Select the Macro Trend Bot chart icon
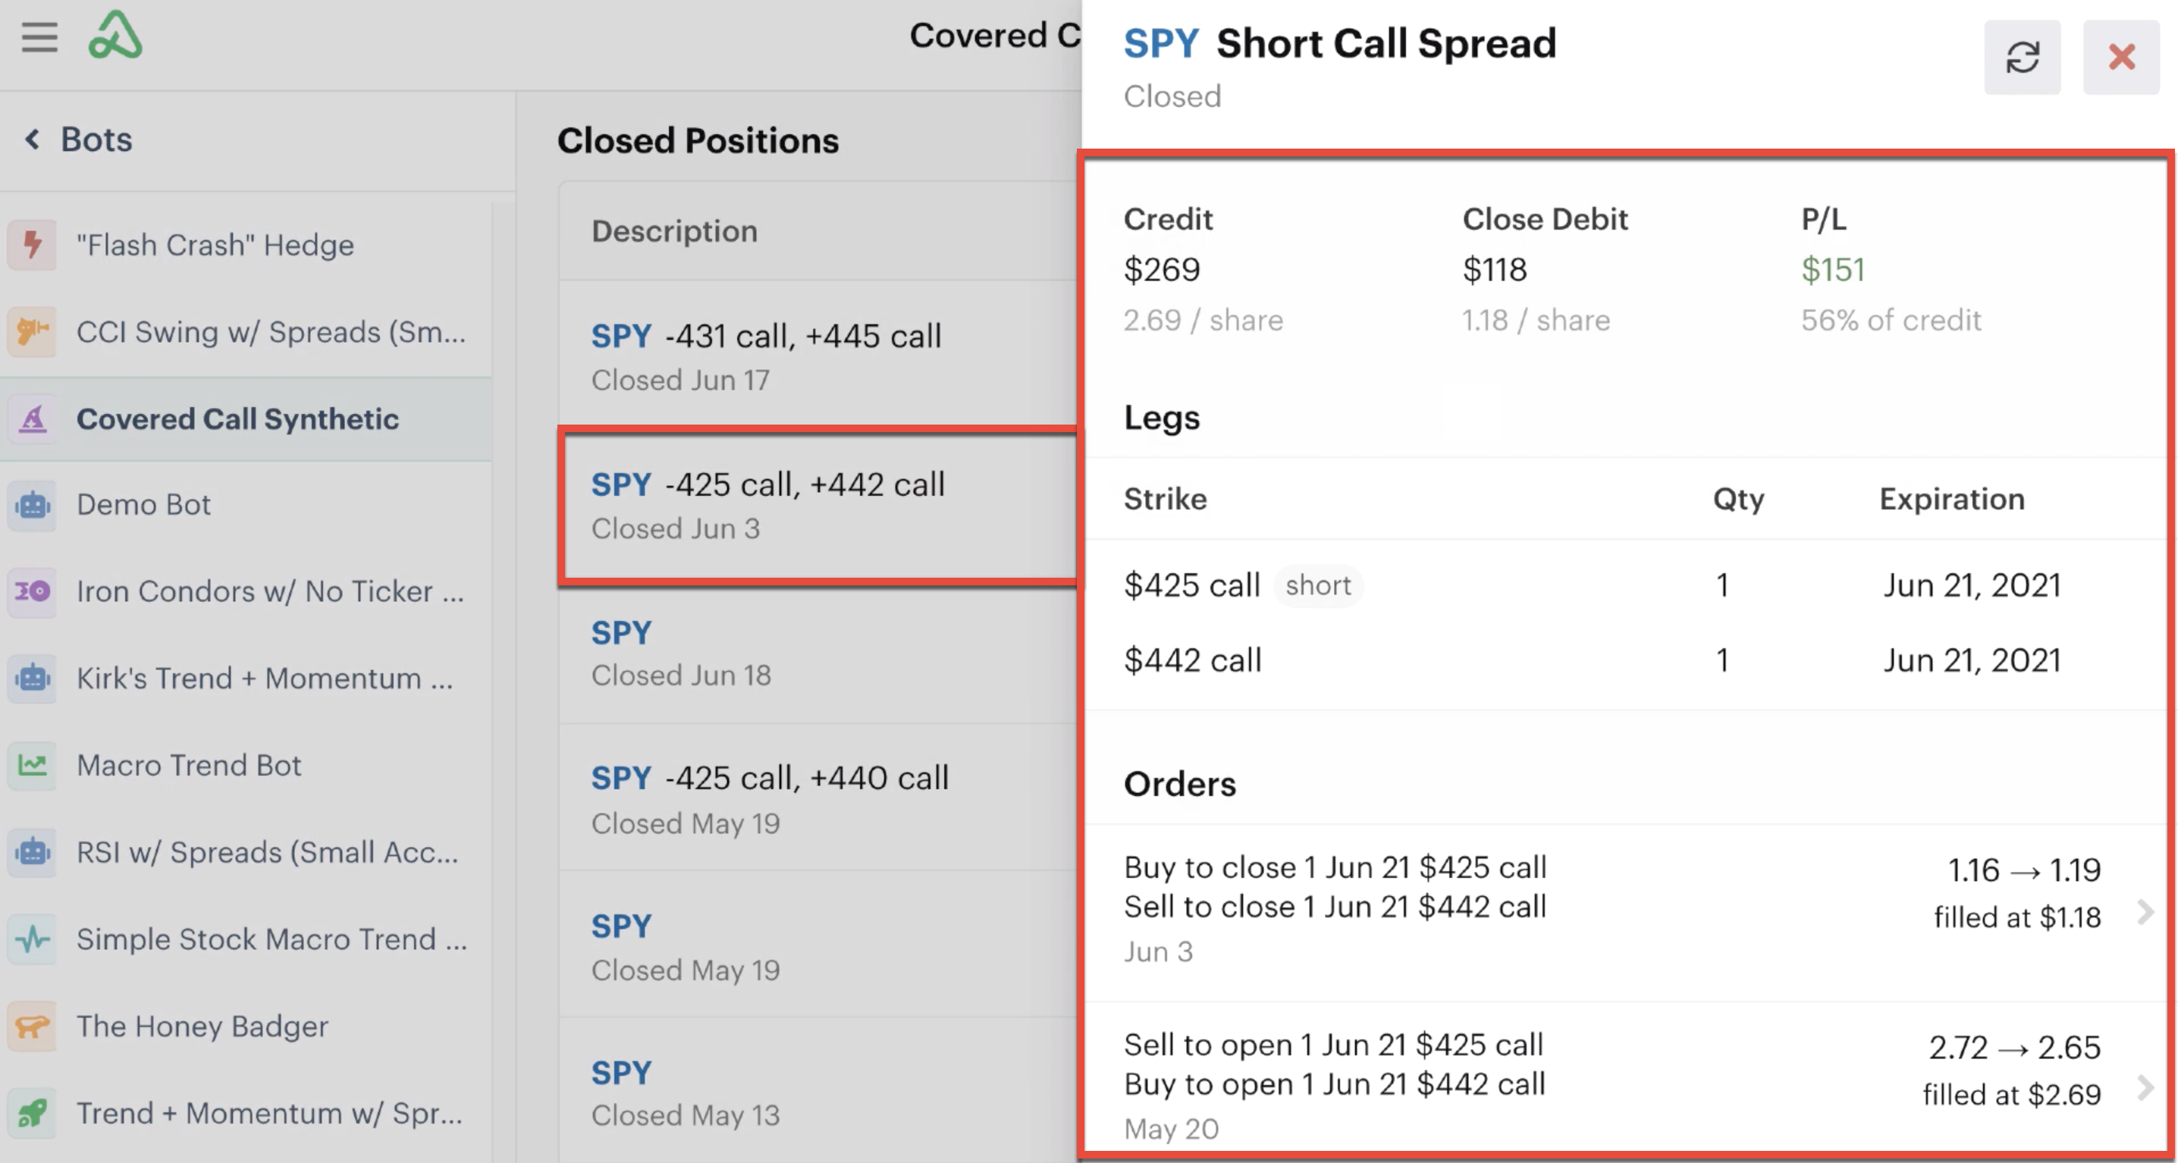 point(32,766)
